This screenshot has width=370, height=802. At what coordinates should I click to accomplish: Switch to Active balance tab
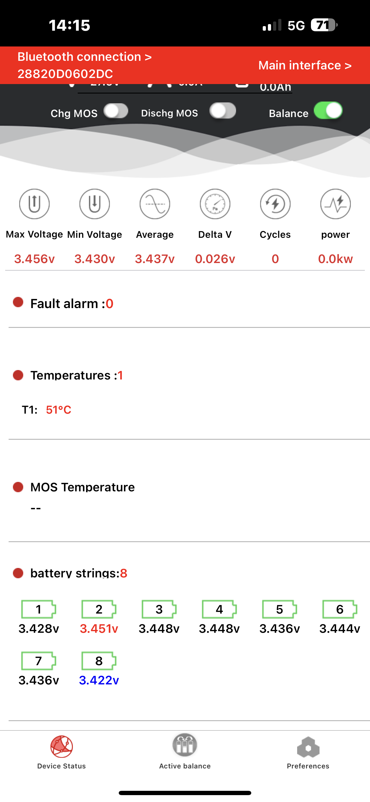(x=185, y=752)
